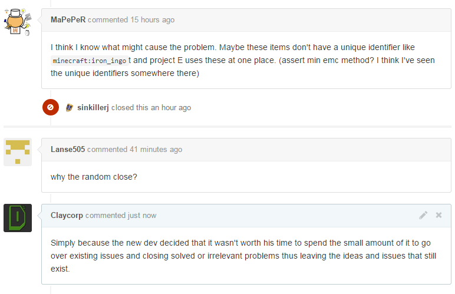This screenshot has height=294, width=455.
Task: Edit Claycorp's comment with the pencil icon
Action: 423,215
